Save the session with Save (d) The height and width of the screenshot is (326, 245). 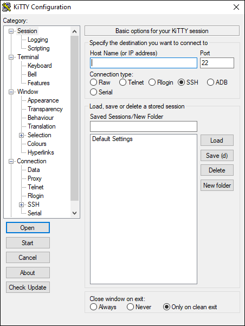pyautogui.click(x=217, y=156)
